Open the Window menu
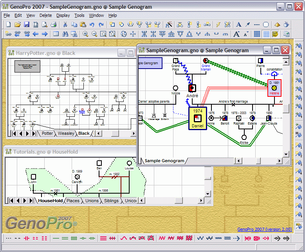 click(96, 15)
